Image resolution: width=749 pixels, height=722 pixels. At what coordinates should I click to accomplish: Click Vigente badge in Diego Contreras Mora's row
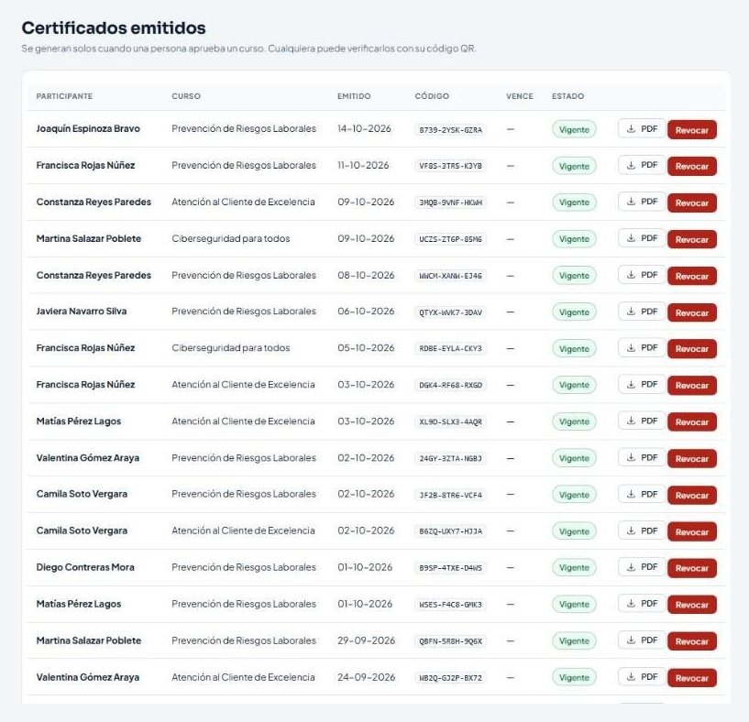[574, 568]
